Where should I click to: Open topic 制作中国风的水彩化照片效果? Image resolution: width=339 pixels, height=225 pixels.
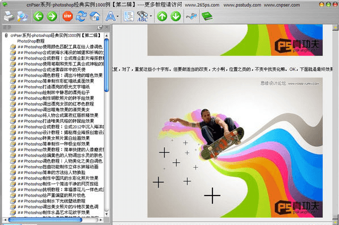(x=58, y=178)
